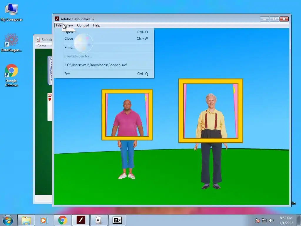Select Print... in the File menu
Viewport: 301px width, 226px height.
pos(104,47)
